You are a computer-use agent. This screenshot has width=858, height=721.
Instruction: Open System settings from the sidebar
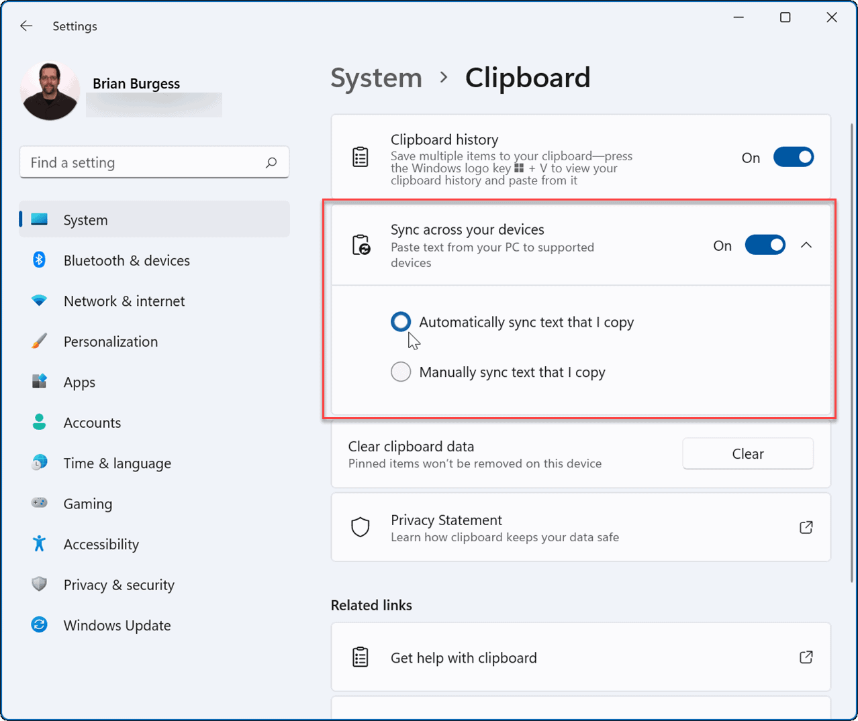85,219
